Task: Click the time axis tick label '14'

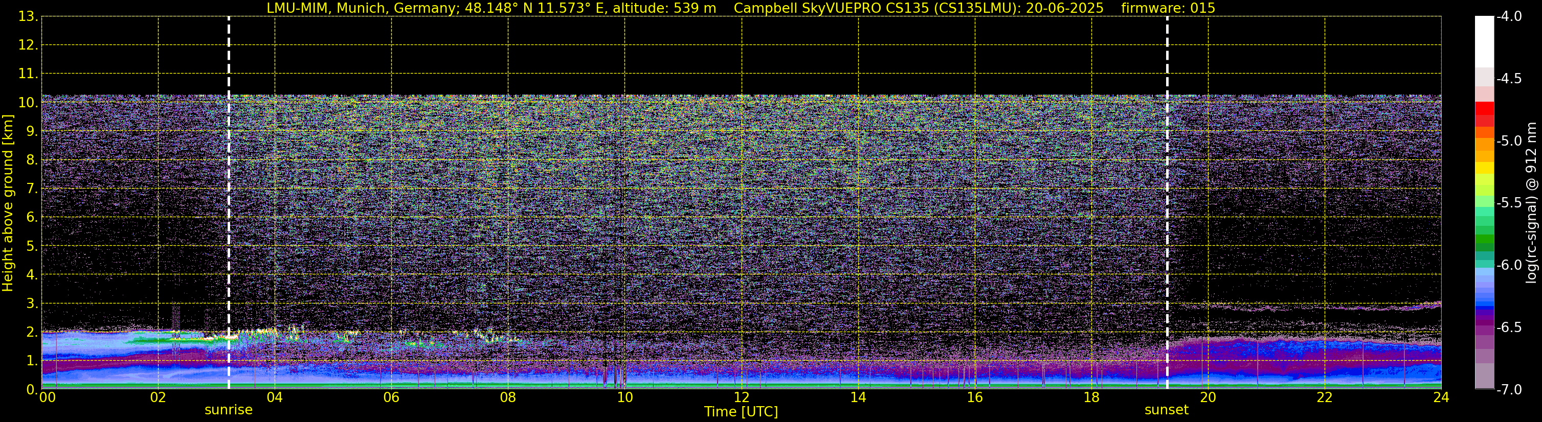Action: click(x=858, y=397)
